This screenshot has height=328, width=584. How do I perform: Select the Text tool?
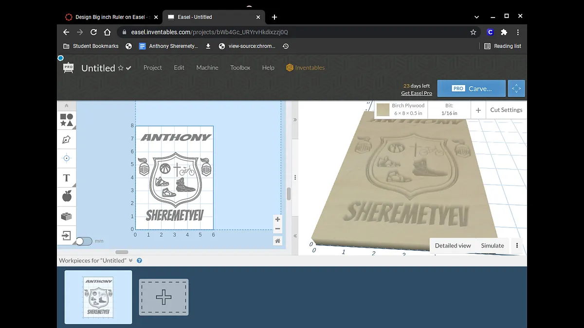pyautogui.click(x=67, y=178)
